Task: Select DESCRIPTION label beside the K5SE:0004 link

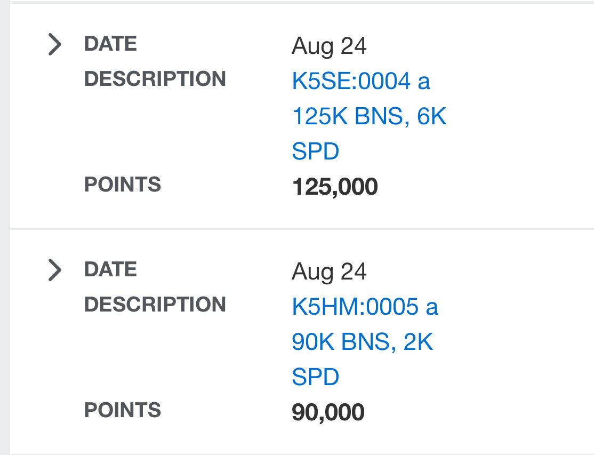Action: pos(155,79)
